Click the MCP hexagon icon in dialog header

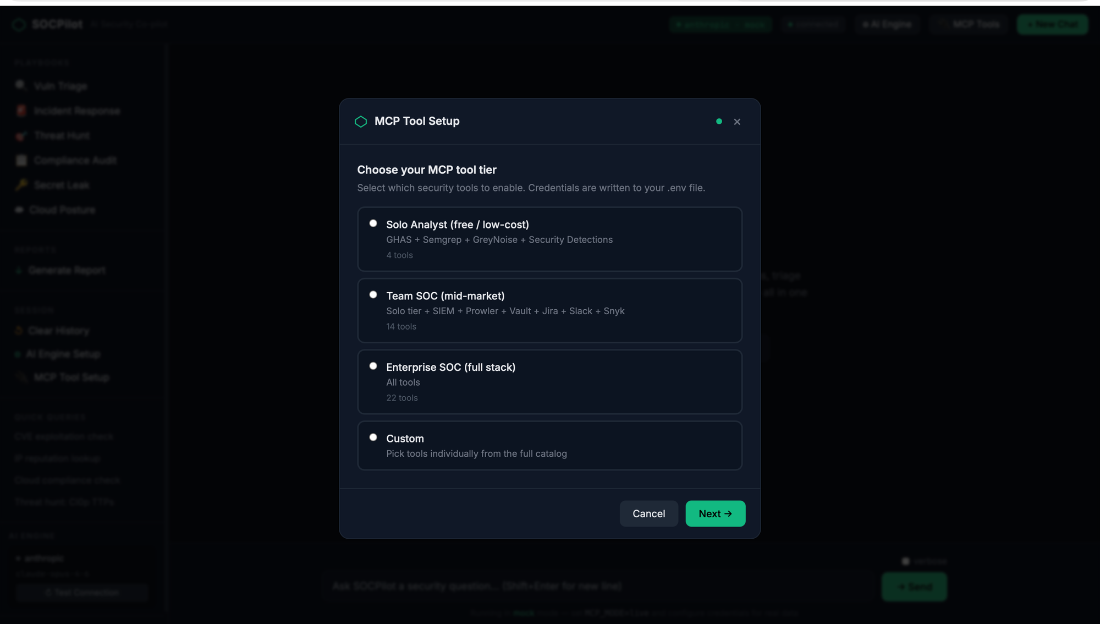pos(361,122)
